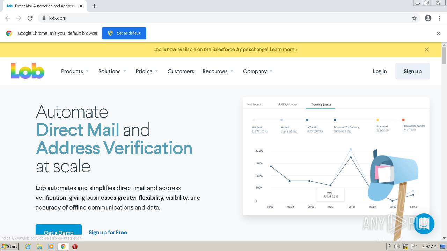This screenshot has width=447, height=251.
Task: Reload the page with the refresh icon
Action: 30,18
